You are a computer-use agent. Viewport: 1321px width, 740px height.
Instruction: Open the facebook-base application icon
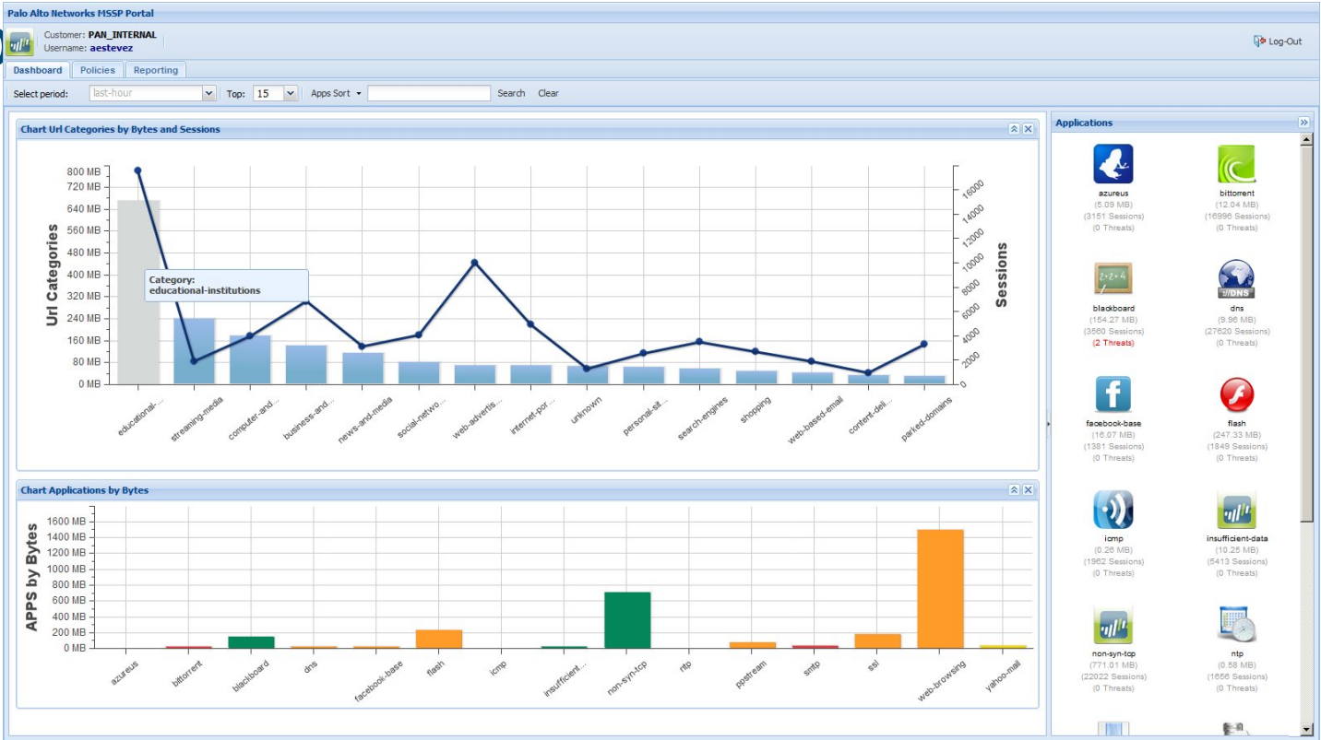(1113, 393)
